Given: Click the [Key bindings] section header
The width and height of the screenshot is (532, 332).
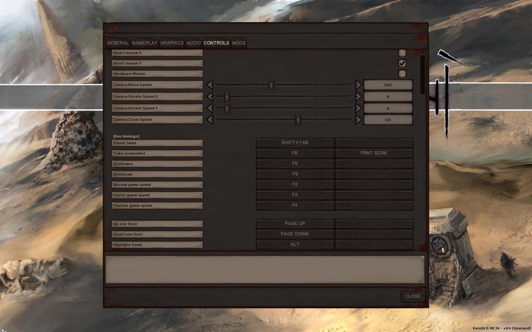Looking at the screenshot, I should 126,136.
